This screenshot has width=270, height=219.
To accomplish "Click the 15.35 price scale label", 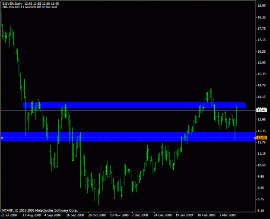I will click(x=261, y=74).
